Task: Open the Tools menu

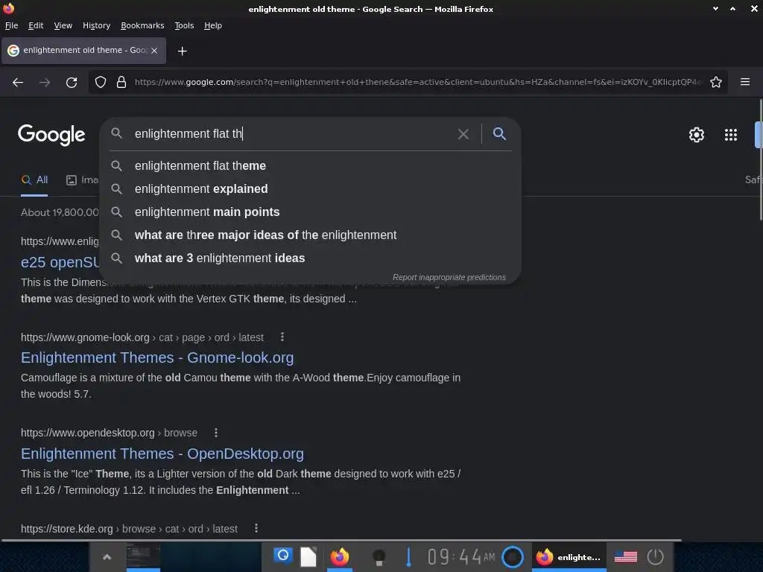Action: coord(184,26)
